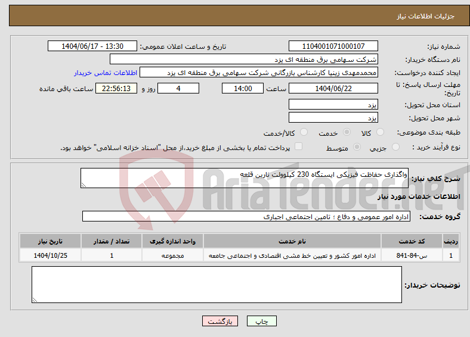This screenshot has height=337, width=470.
Task: Click the deadline time field 14:00
Action: [243, 88]
